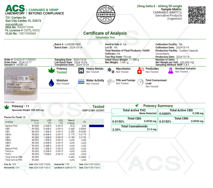
Task: Click the Delta-8 THC analyte row label
Action: 11,126
